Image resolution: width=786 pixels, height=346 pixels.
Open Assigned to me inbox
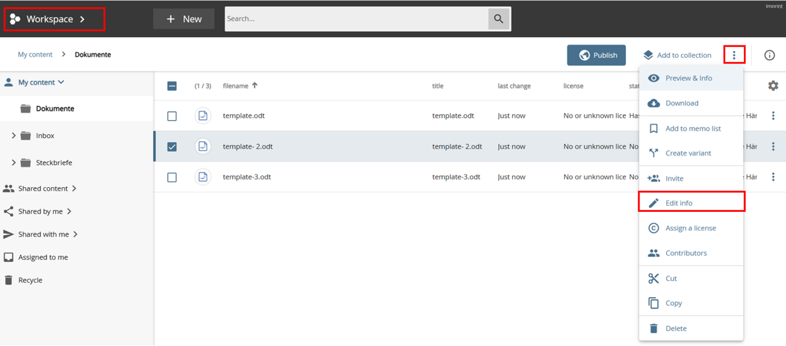tap(43, 257)
